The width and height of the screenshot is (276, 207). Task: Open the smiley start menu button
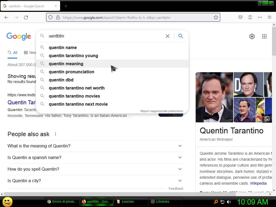tap(7, 202)
